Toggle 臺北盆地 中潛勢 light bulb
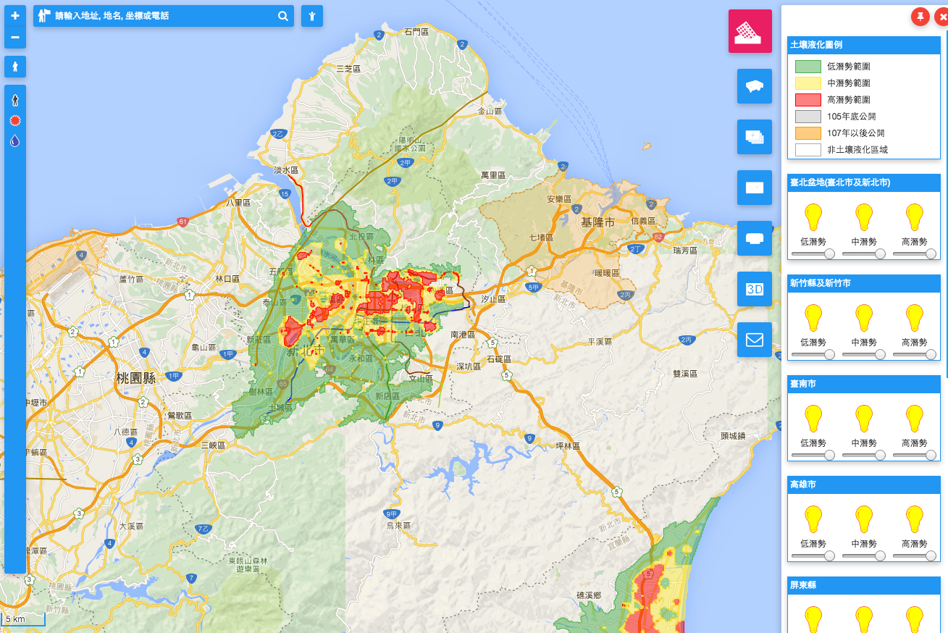 tap(864, 217)
